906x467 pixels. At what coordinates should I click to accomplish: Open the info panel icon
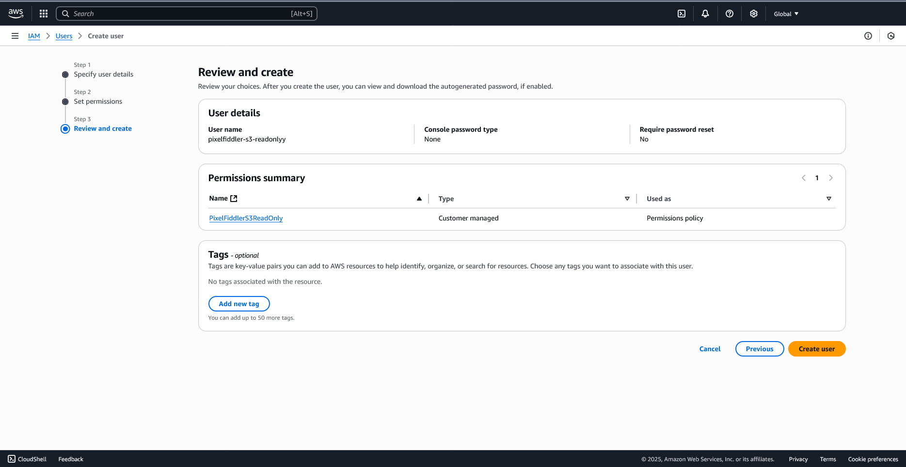(x=868, y=36)
